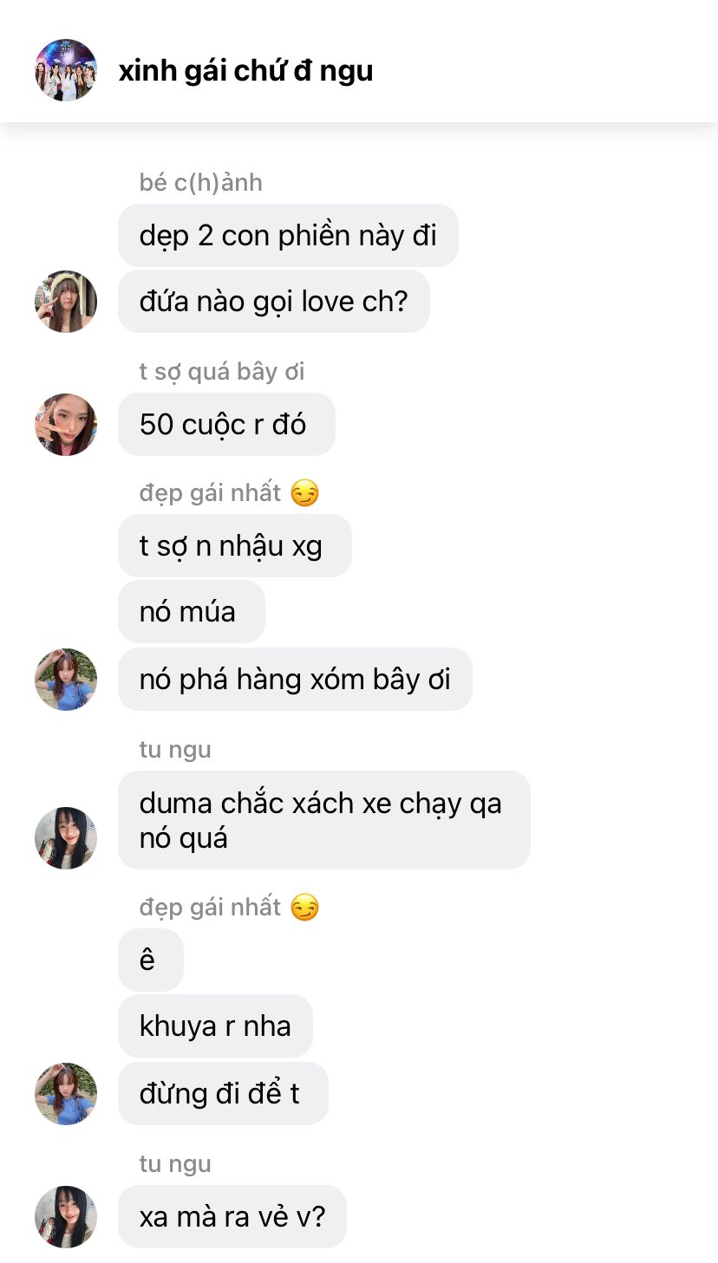Open avatar beside "đừng đi để t"
The image size is (718, 1263).
click(66, 1094)
